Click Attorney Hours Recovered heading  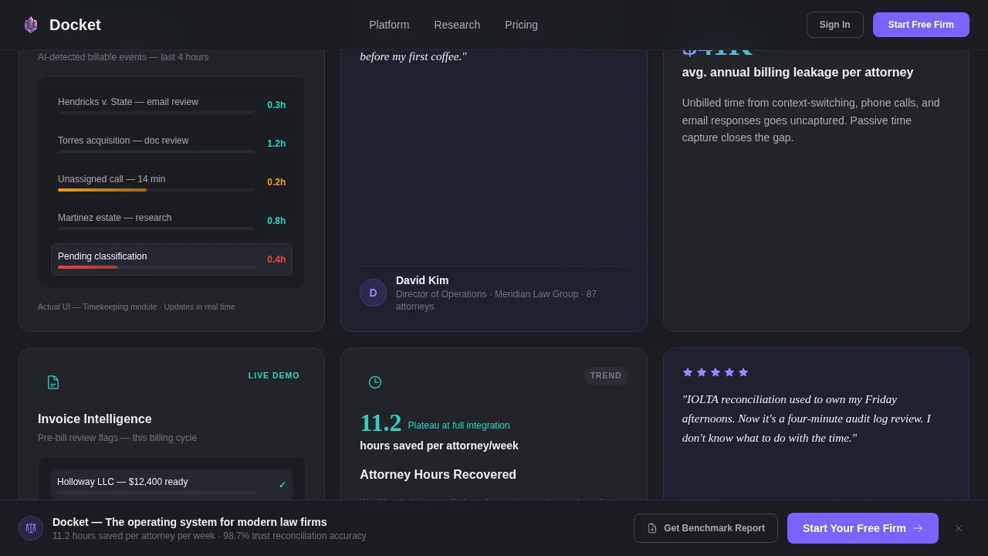tap(438, 474)
